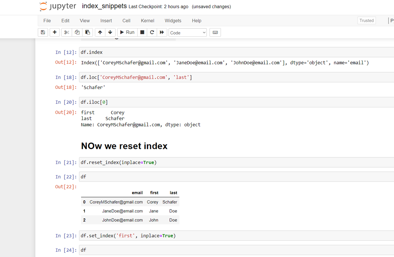Click the Out[22] output prompt
The width and height of the screenshot is (394, 257).
[66, 187]
